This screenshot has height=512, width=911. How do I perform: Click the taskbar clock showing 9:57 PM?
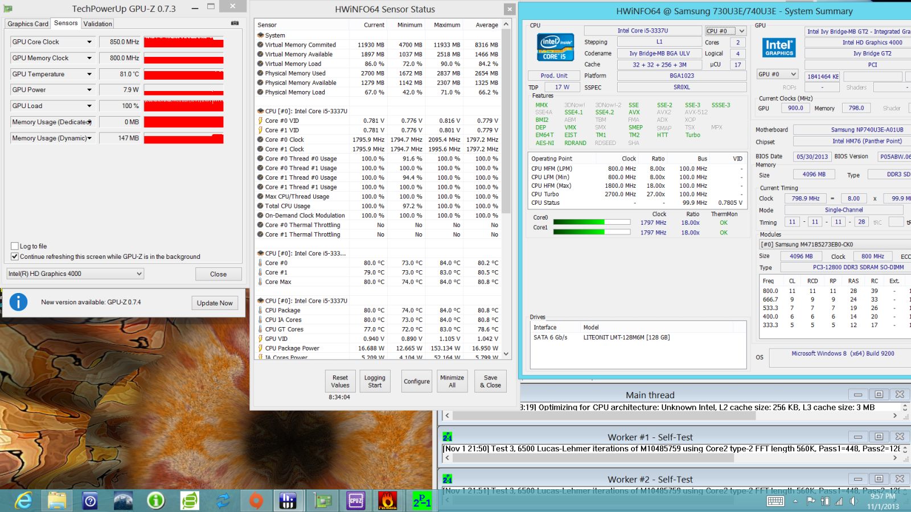[x=883, y=496]
